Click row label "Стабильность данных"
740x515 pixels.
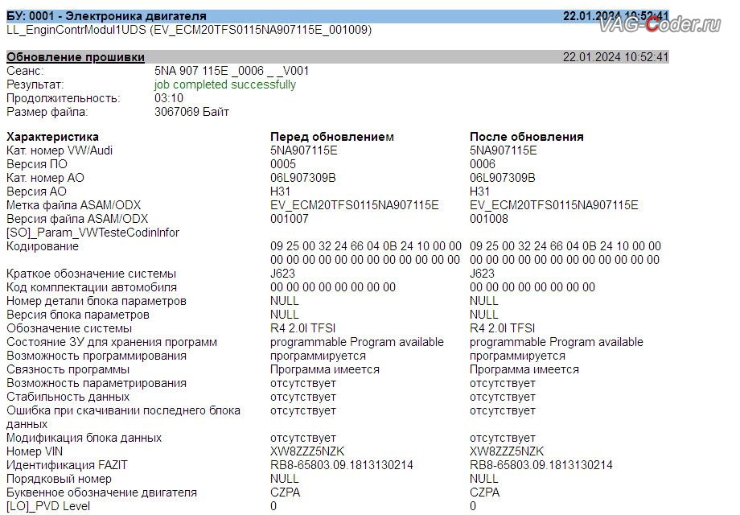(x=68, y=397)
